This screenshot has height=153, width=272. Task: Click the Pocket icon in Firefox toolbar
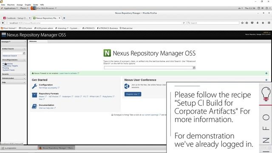click(x=252, y=23)
